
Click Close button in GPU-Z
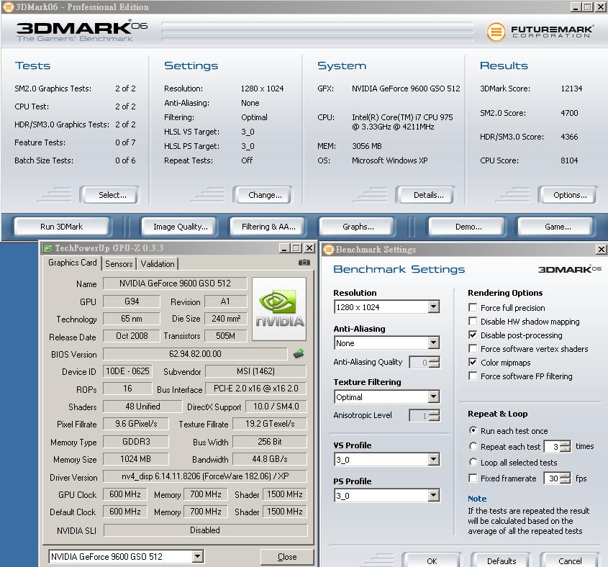tap(287, 556)
